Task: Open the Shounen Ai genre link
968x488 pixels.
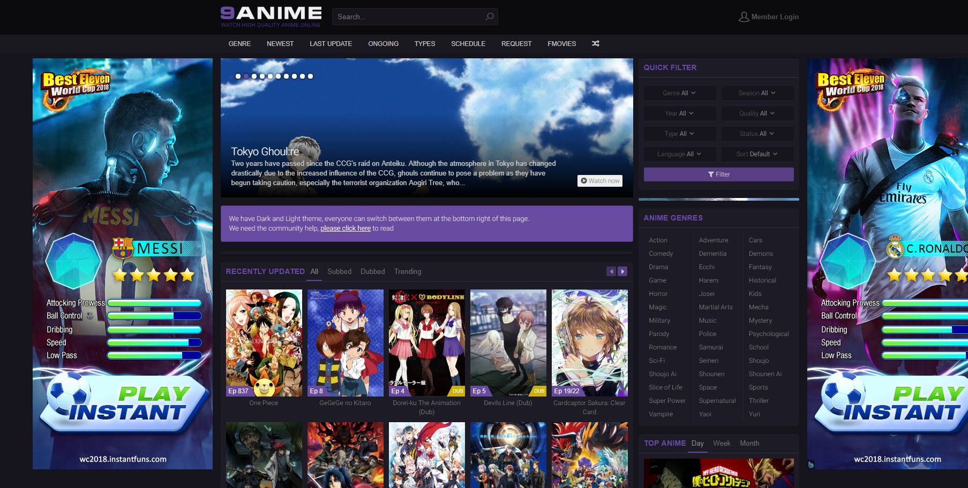Action: [765, 374]
